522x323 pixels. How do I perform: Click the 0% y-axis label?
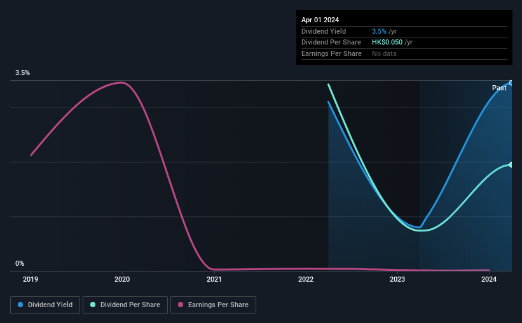pos(20,263)
